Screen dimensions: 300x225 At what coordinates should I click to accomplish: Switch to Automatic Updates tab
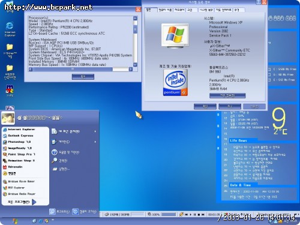(x=224, y=10)
